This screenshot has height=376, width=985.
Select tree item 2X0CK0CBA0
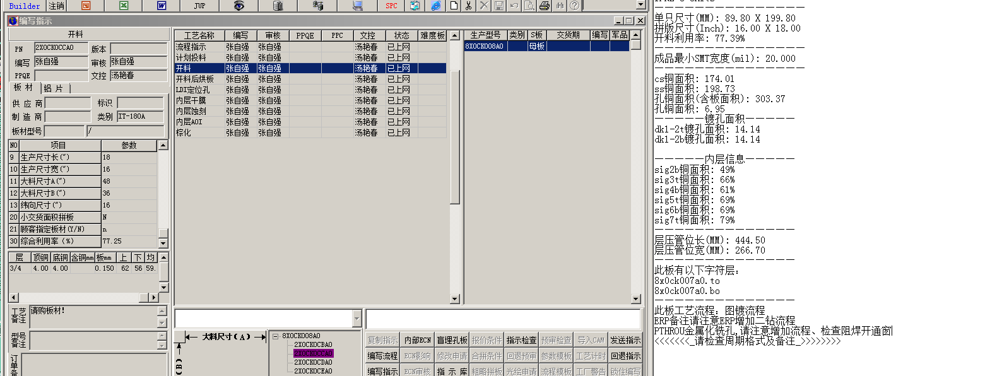click(x=313, y=345)
